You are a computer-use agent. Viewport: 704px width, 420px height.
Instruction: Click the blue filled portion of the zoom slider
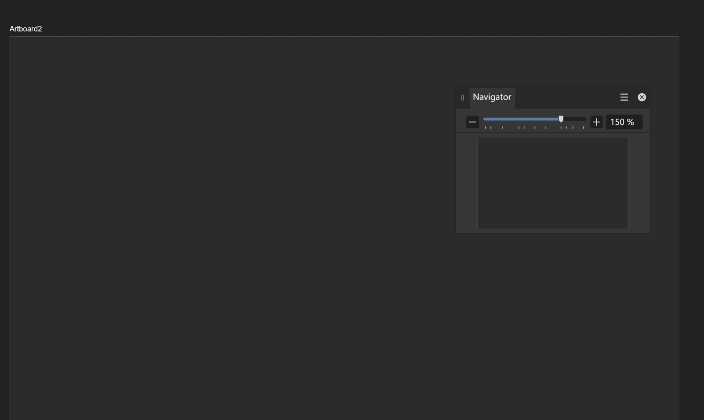(x=521, y=119)
